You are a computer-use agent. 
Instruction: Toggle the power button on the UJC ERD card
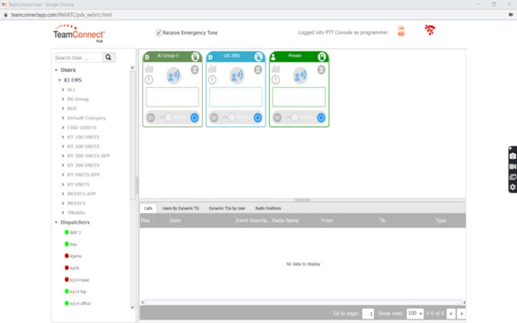pyautogui.click(x=257, y=117)
